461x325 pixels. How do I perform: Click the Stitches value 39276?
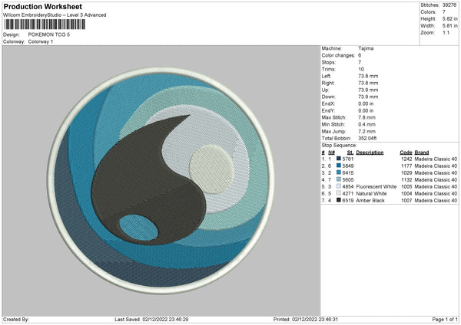click(x=449, y=5)
